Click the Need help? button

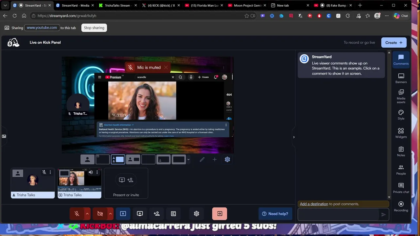[x=275, y=214]
